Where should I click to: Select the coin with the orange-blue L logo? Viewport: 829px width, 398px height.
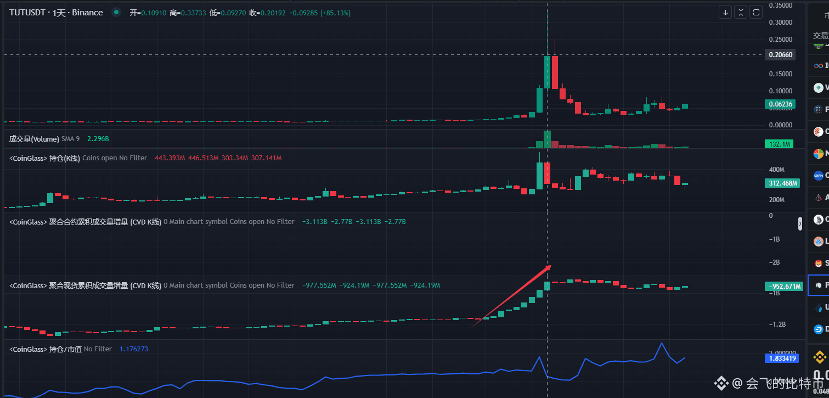(819, 241)
